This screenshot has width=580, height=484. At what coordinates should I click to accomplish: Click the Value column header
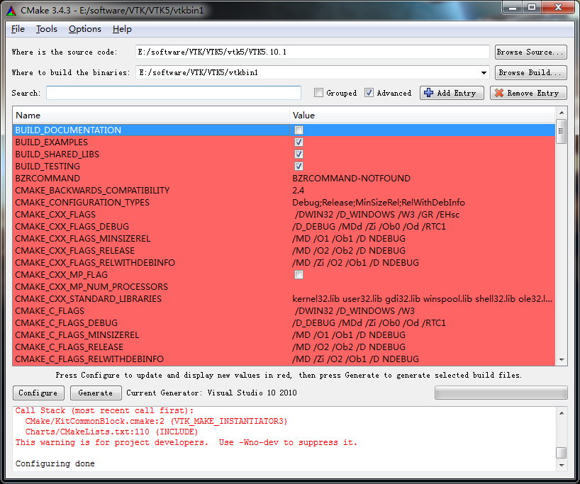click(422, 116)
